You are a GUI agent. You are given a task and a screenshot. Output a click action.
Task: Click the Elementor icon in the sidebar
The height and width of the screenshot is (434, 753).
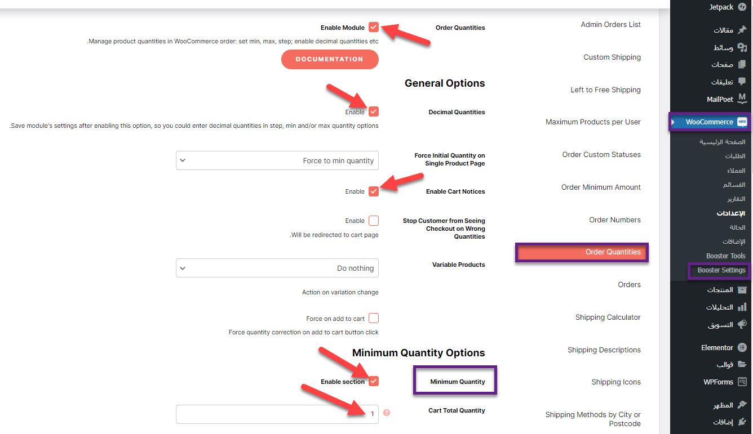click(x=742, y=347)
